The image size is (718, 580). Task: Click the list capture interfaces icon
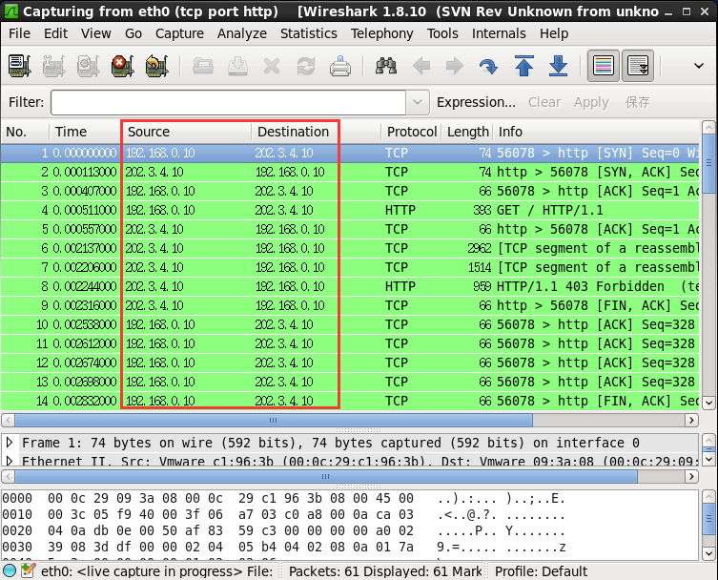pos(20,66)
